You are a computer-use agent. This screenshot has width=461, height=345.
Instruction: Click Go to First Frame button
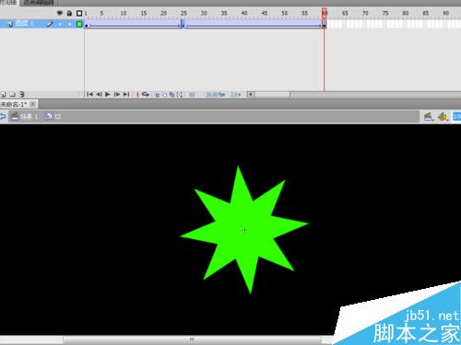(x=89, y=94)
